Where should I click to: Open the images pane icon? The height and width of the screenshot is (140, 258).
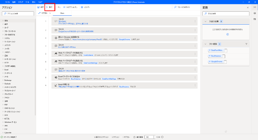point(255,19)
